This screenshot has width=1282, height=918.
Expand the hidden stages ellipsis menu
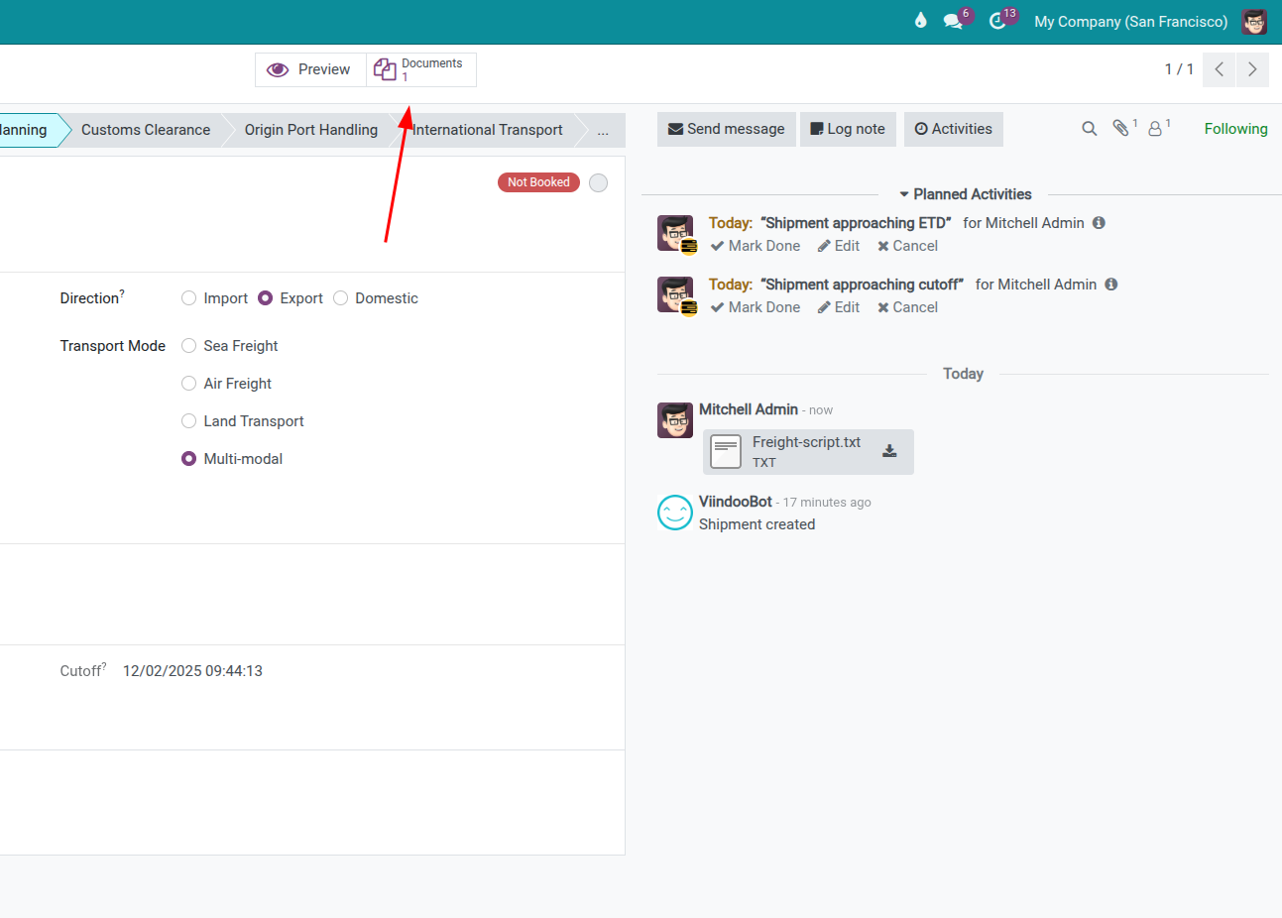tap(603, 130)
